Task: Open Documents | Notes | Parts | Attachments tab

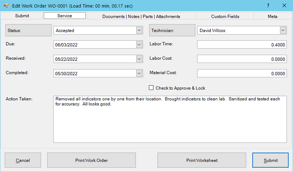Action: (141, 16)
